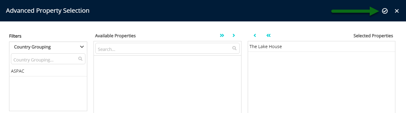Select The Lake House in Selected Properties
406x113 pixels.
coord(322,47)
